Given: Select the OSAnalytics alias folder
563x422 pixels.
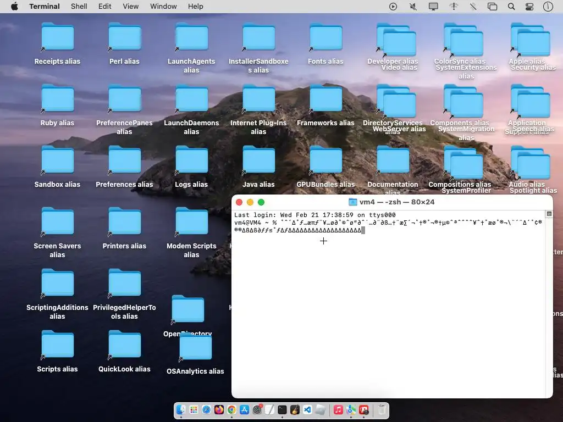Looking at the screenshot, I should pyautogui.click(x=195, y=347).
